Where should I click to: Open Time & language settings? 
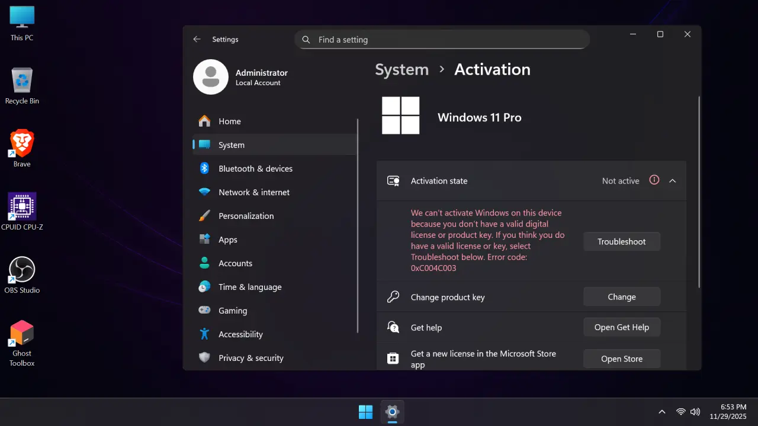coord(275,287)
